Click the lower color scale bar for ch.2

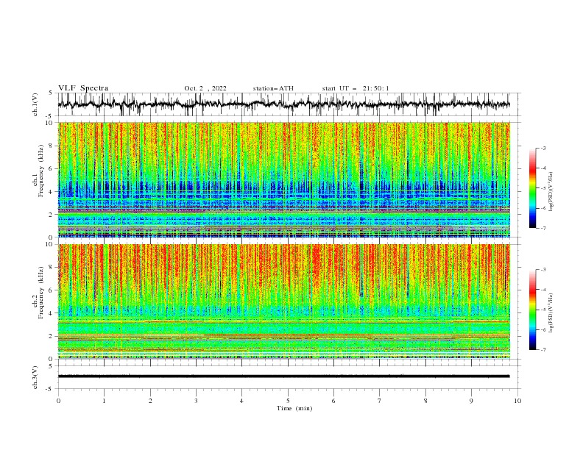(x=532, y=310)
